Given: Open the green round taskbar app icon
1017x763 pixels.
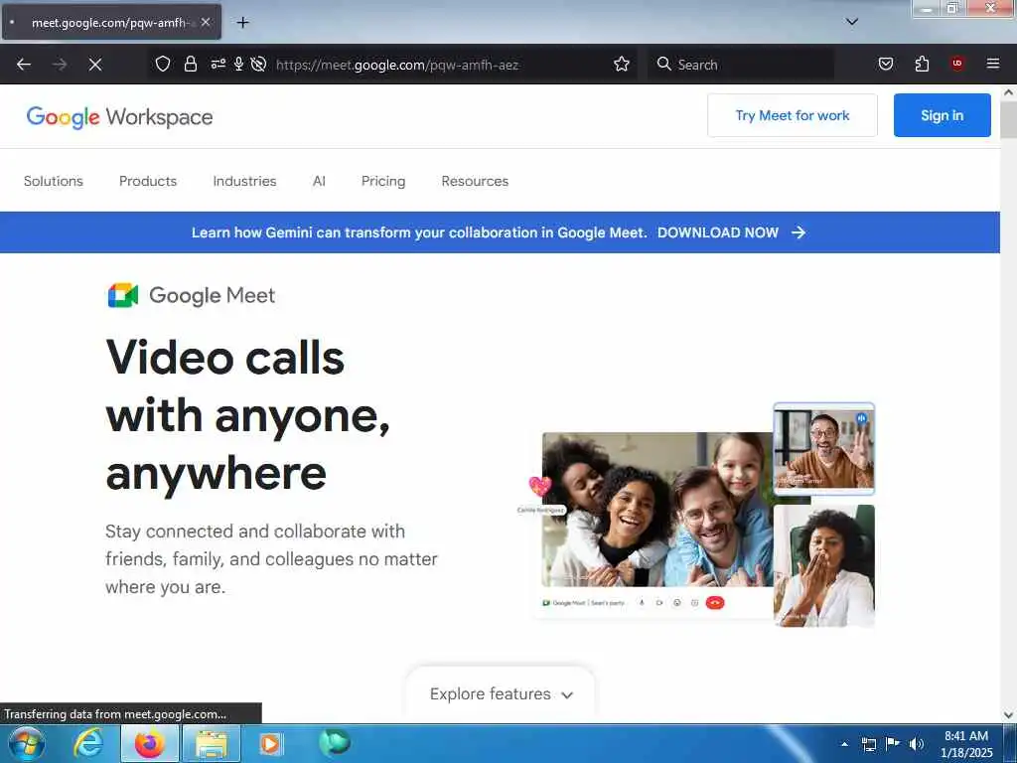Looking at the screenshot, I should coord(335,743).
